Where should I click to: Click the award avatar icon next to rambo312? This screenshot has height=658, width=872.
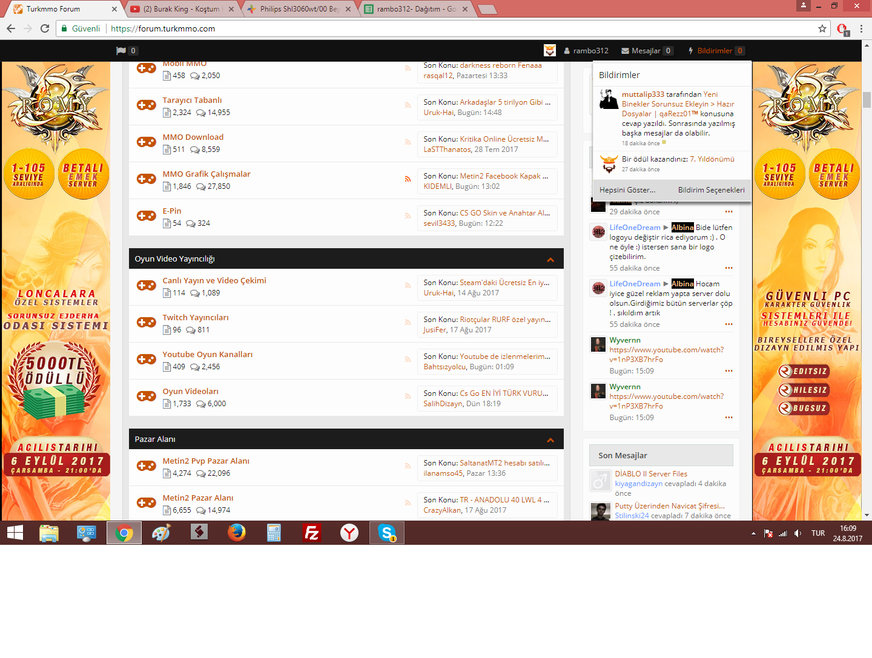tap(550, 51)
